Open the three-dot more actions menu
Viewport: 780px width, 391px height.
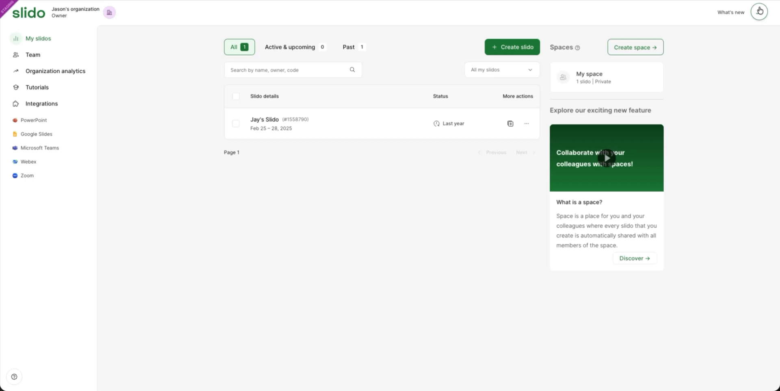point(526,124)
